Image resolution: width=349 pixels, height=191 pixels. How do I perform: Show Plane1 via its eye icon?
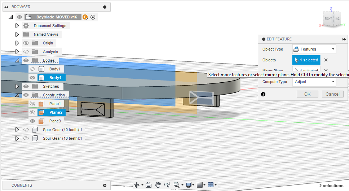tap(32, 104)
